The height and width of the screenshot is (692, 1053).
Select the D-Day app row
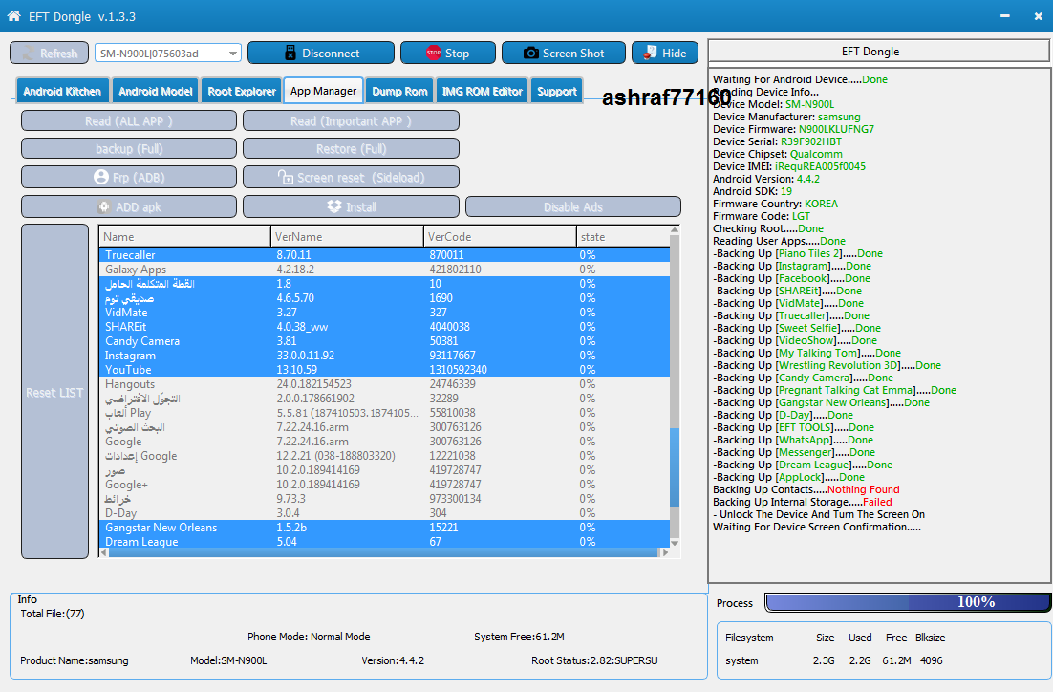point(384,512)
